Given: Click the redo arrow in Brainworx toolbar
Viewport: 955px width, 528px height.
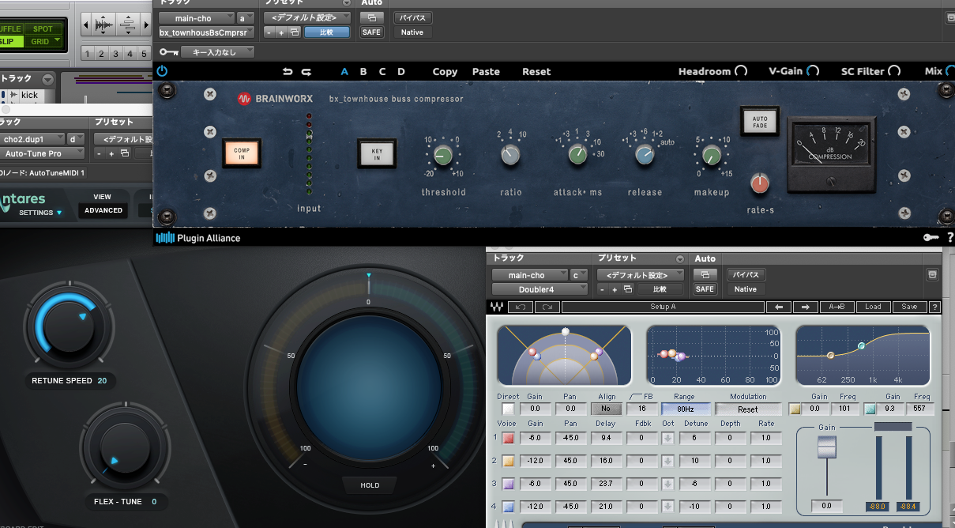Looking at the screenshot, I should [x=306, y=72].
